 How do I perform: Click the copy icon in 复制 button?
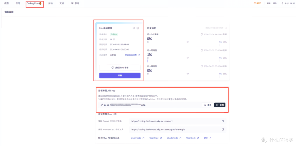point(217,105)
